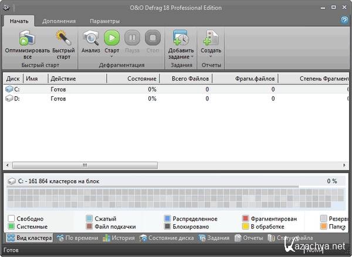Switch to the Дополнения ribbon tab
Image resolution: width=352 pixels, height=257 pixels.
coord(59,21)
